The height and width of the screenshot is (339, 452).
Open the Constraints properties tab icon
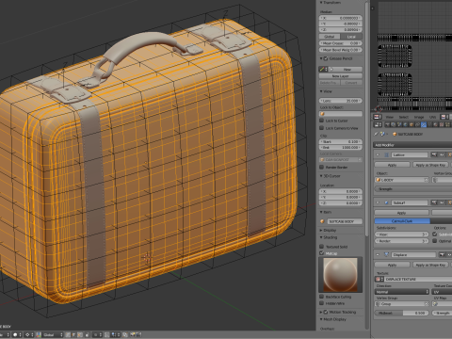tap(418, 124)
